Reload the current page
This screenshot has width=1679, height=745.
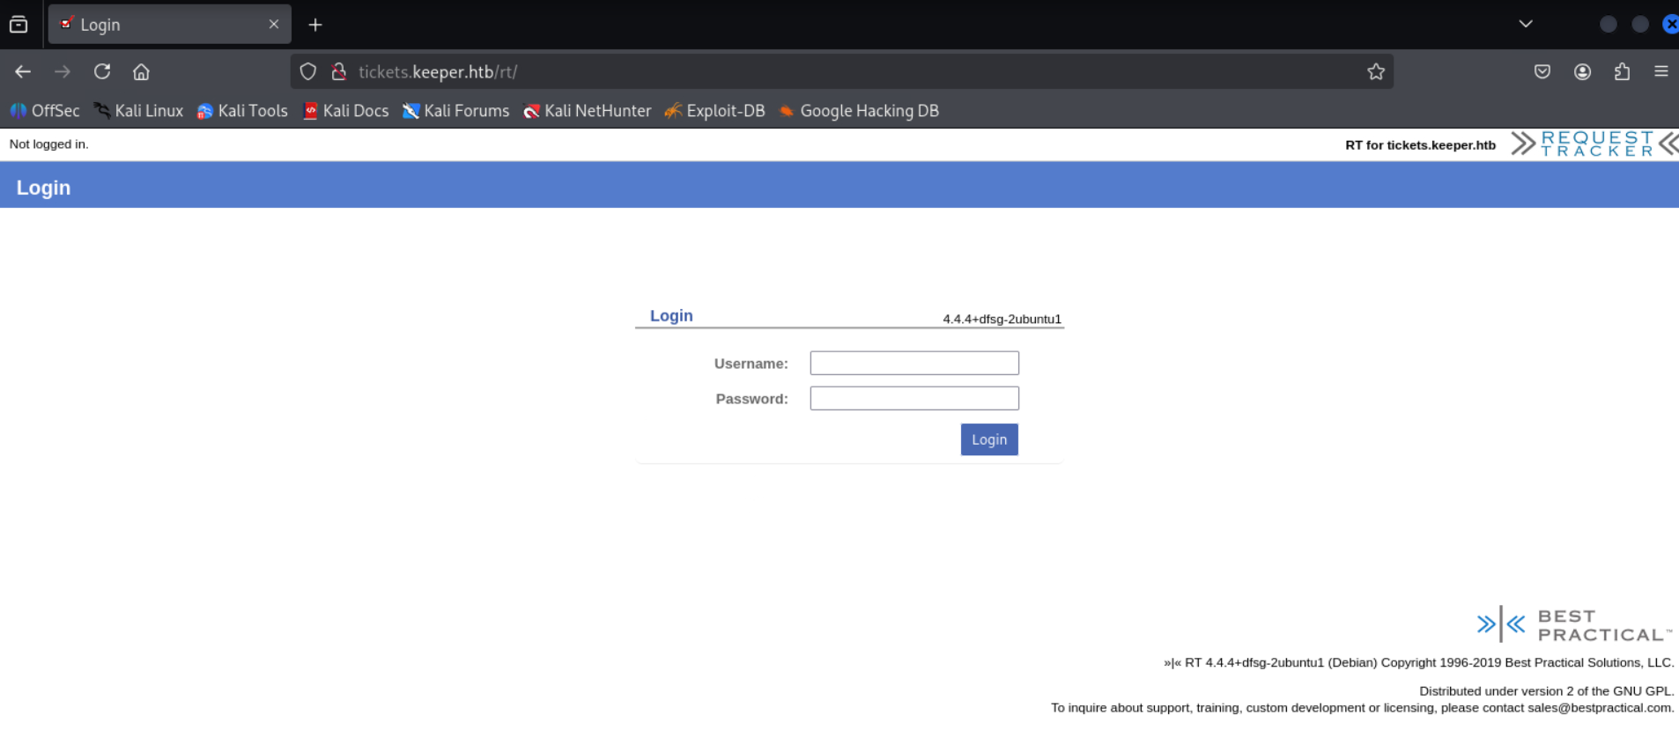(x=102, y=71)
